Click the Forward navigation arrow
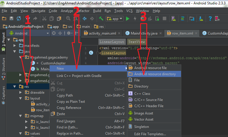This screenshot has height=137, width=228. [92, 18]
